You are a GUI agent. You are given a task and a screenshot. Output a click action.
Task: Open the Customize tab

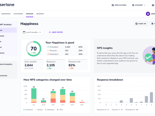[18, 14]
